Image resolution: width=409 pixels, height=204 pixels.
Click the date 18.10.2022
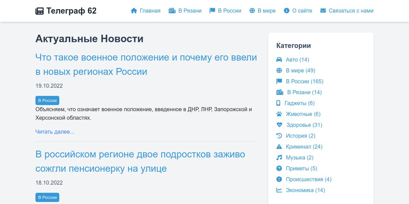(x=49, y=183)
